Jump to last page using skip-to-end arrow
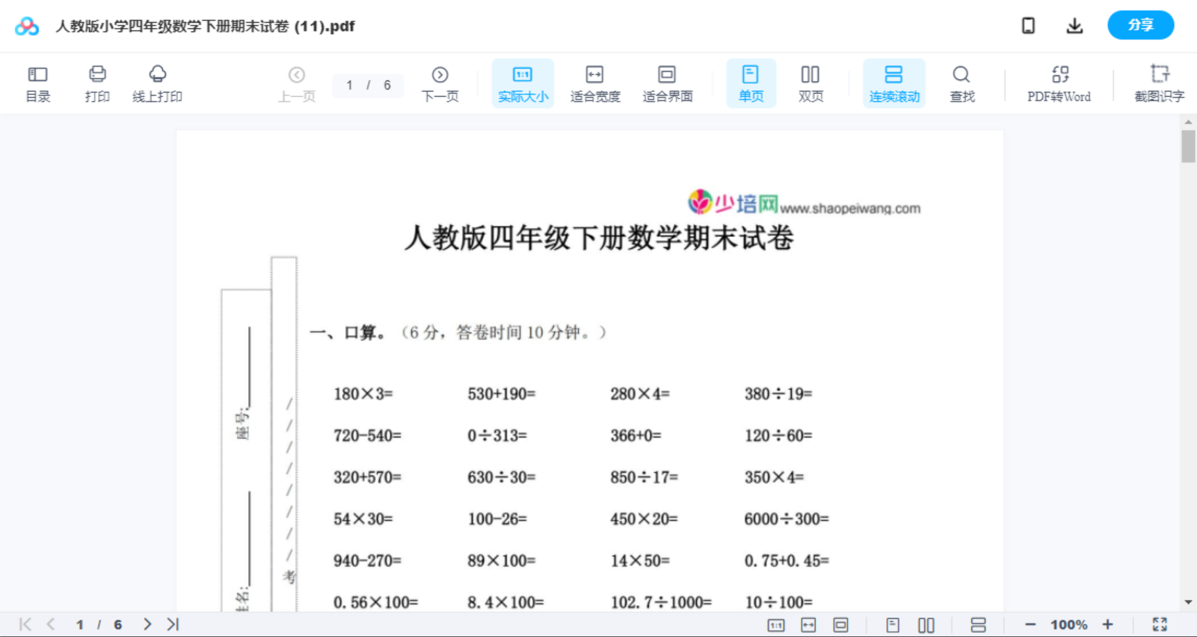 172,624
